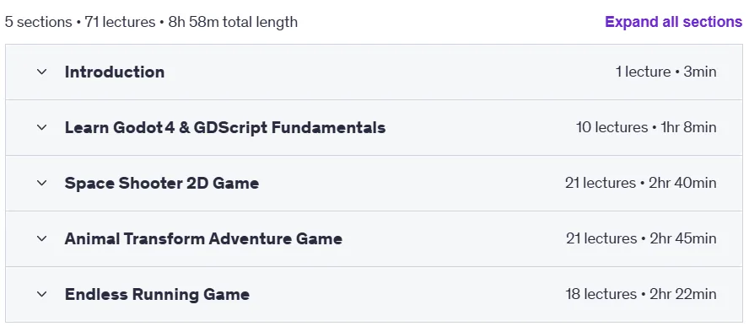The image size is (749, 326).
Task: Select the 1hr 8min duration label
Action: [688, 127]
